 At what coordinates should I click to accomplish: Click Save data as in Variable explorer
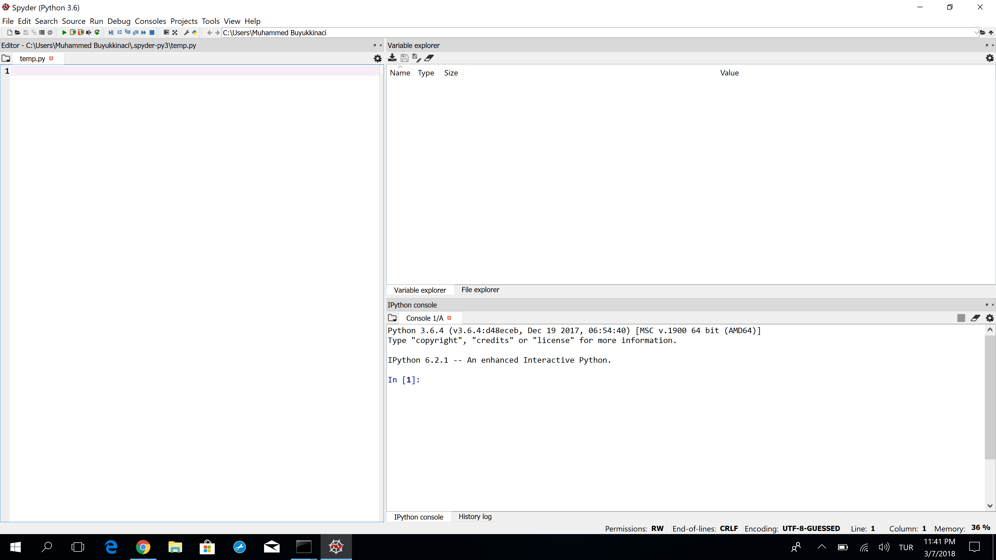pyautogui.click(x=416, y=58)
